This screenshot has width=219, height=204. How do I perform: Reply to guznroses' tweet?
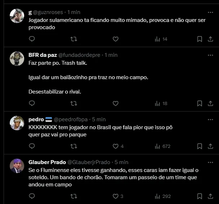[x=32, y=39]
